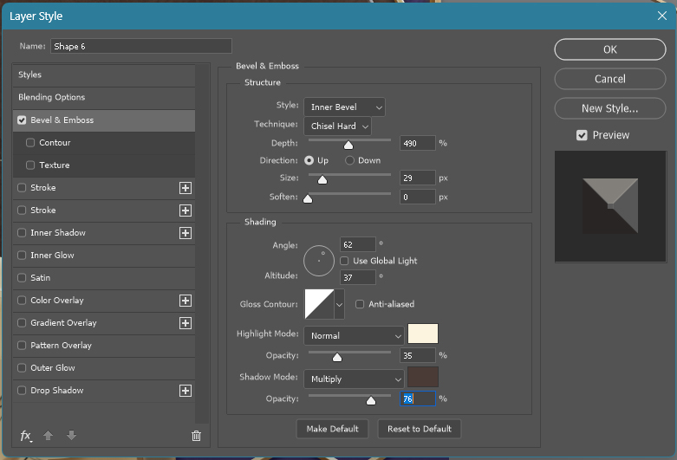Enable Outer Glow checkbox
The image size is (677, 460).
pyautogui.click(x=22, y=367)
